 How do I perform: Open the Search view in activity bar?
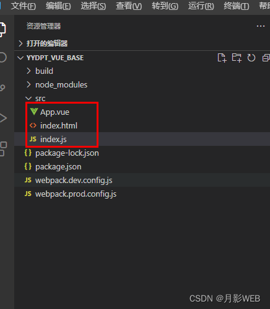point(3,58)
